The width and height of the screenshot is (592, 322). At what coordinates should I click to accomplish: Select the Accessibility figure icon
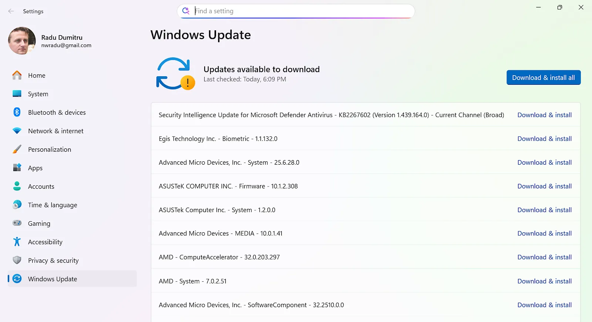(x=17, y=242)
